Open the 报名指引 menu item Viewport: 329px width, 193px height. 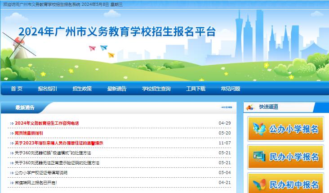tap(48, 89)
